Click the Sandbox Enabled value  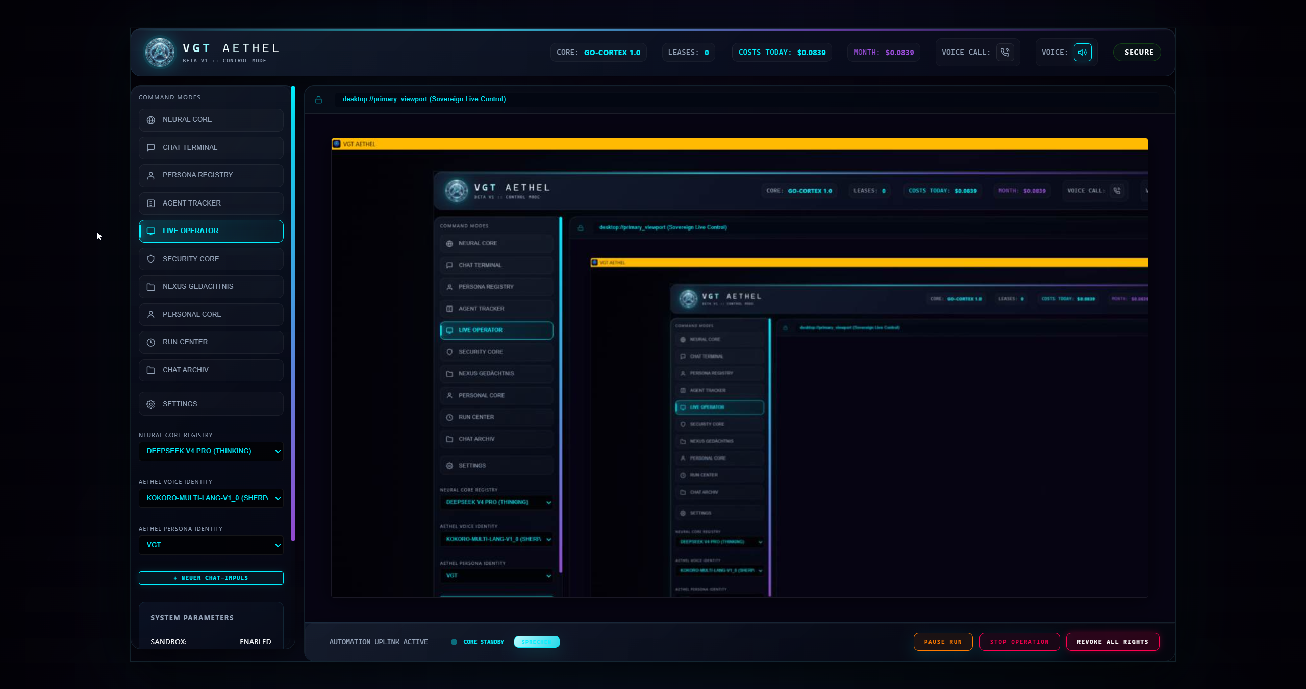click(x=256, y=642)
